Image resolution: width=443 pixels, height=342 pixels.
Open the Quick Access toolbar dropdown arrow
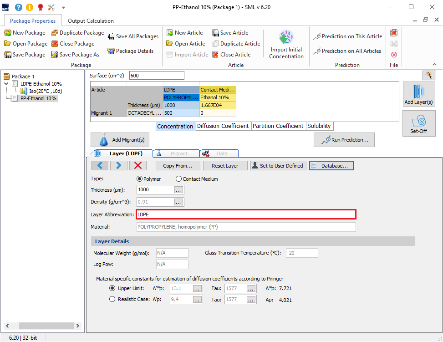click(63, 7)
